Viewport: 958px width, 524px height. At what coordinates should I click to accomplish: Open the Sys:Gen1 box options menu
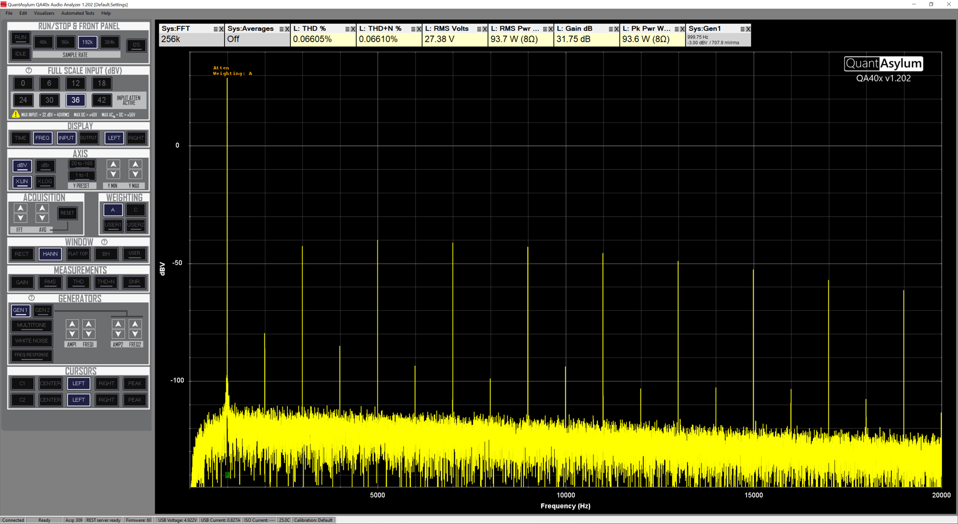tap(742, 29)
